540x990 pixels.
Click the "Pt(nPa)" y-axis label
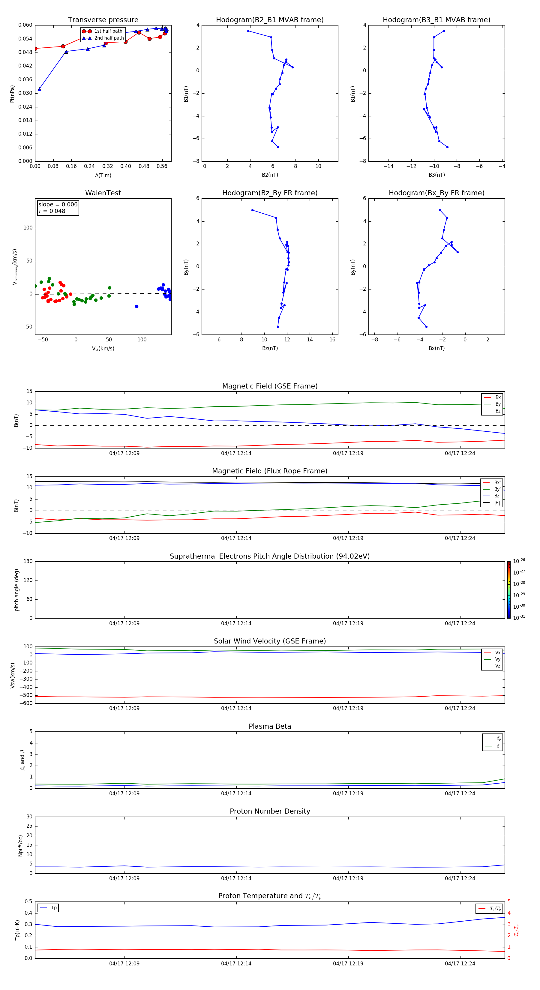[x=12, y=94]
